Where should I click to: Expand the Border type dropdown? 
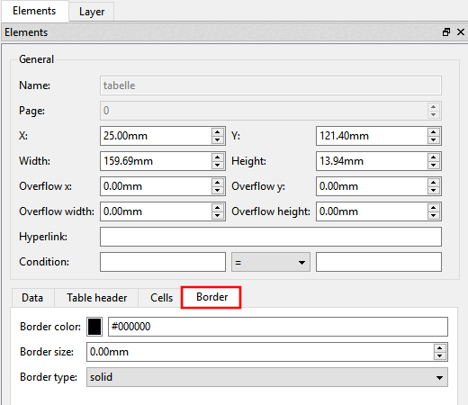[x=267, y=377]
